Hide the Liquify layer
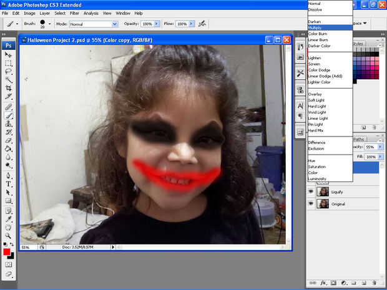Image resolution: width=387 pixels, height=290 pixels. click(311, 191)
